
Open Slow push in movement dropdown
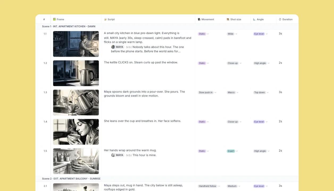point(207,92)
